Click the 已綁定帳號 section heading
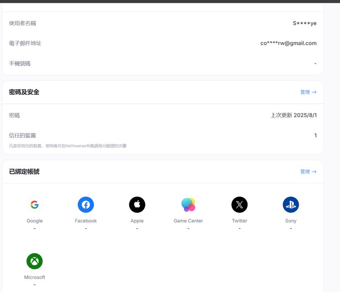This screenshot has height=292, width=340. pos(24,172)
